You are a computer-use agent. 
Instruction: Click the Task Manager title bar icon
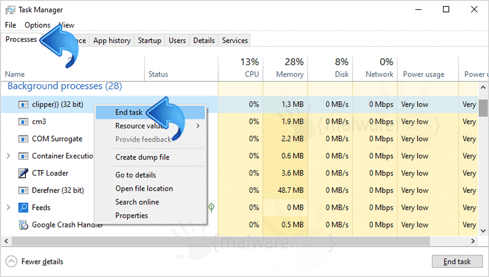pyautogui.click(x=10, y=10)
